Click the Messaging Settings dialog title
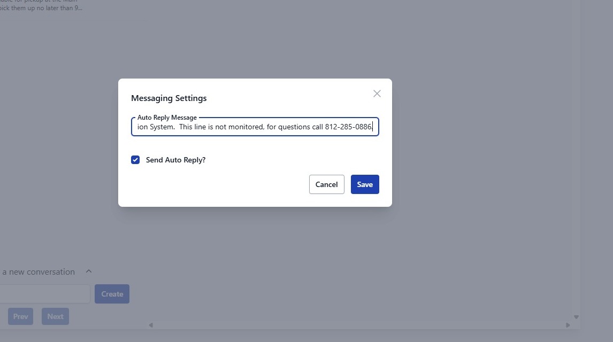Screen dimensions: 613x342 169,98
